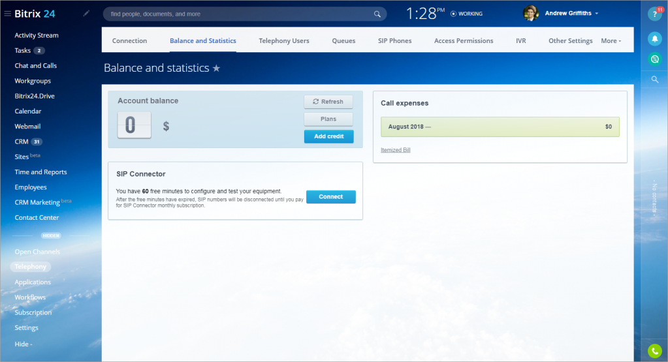
Task: Go to the Queues tab
Action: point(344,41)
